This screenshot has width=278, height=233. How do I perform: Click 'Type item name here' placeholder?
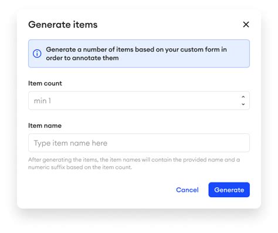[70, 143]
